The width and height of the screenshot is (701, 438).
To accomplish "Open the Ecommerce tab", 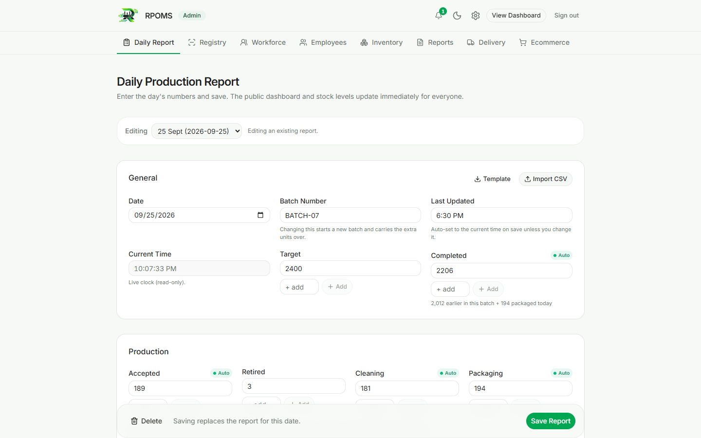I will (x=544, y=42).
